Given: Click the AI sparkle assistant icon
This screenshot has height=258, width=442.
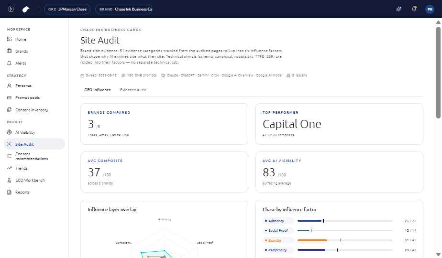Looking at the screenshot, I should click(398, 9).
